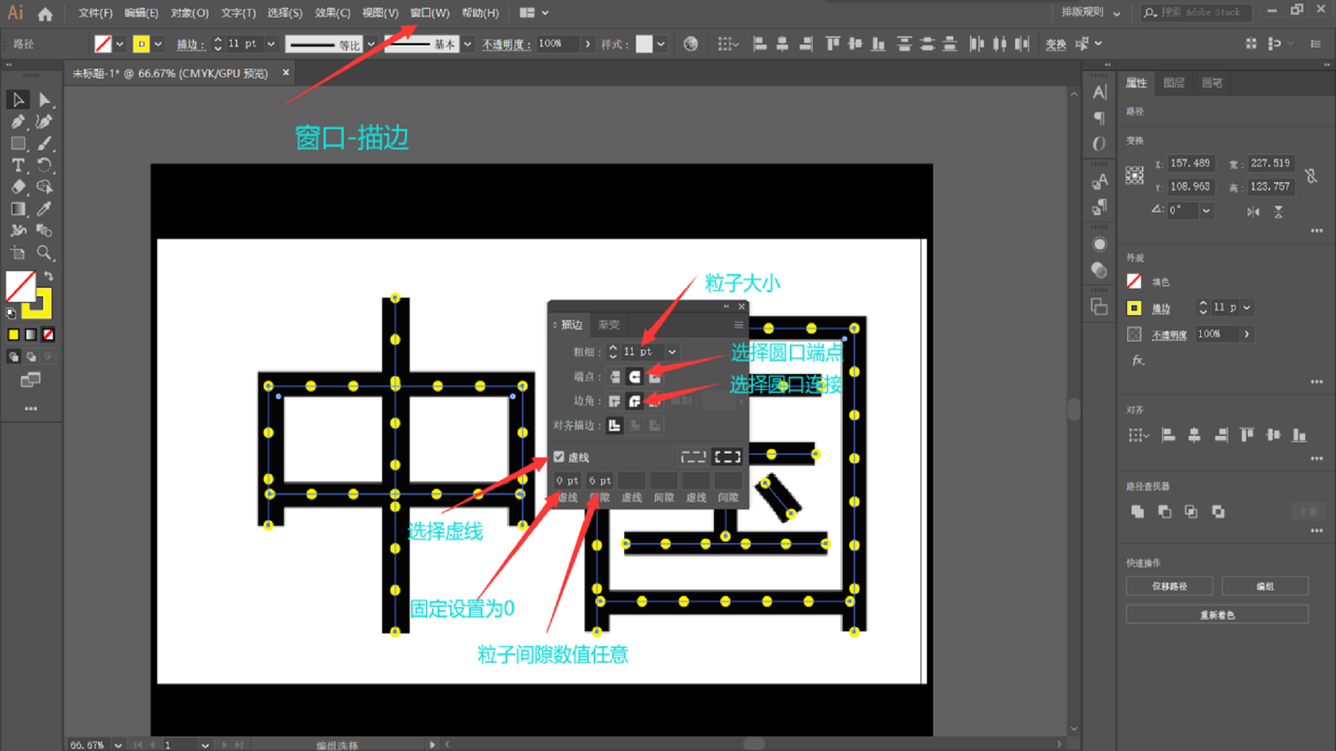
Task: Select the Zoom tool
Action: click(x=45, y=253)
